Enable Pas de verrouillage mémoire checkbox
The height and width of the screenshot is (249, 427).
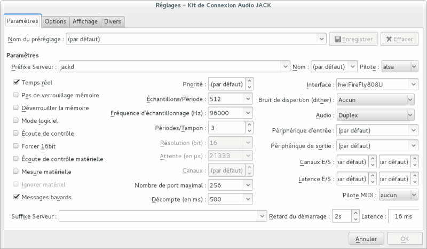click(x=16, y=95)
